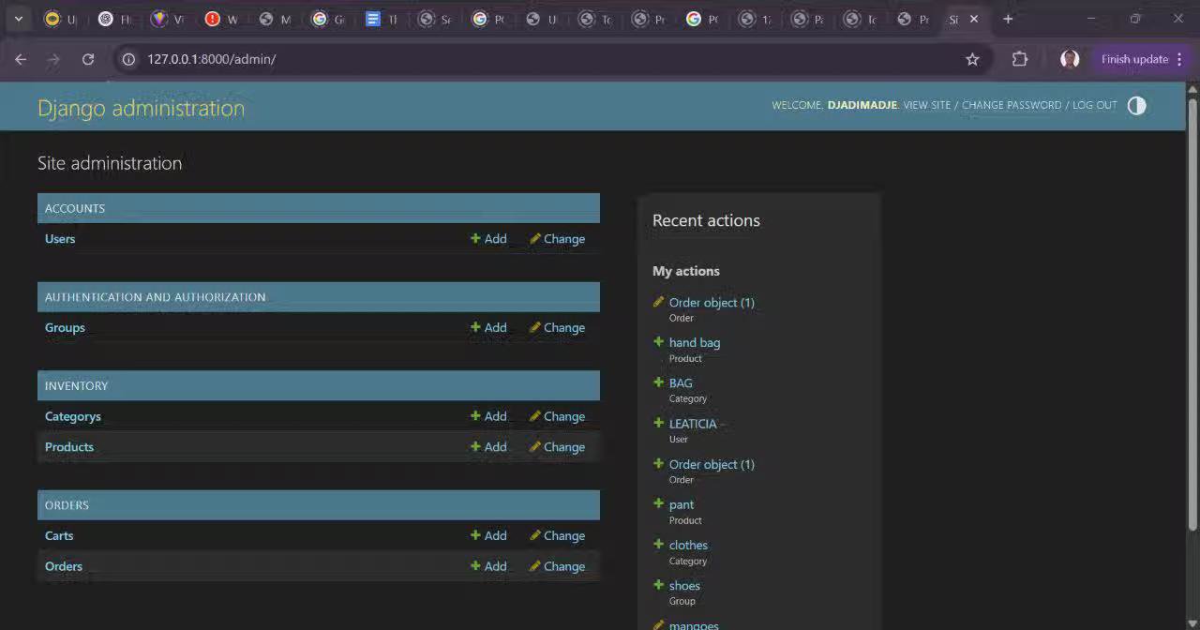Click the plus icon beside hand bag
The image size is (1200, 630).
658,342
